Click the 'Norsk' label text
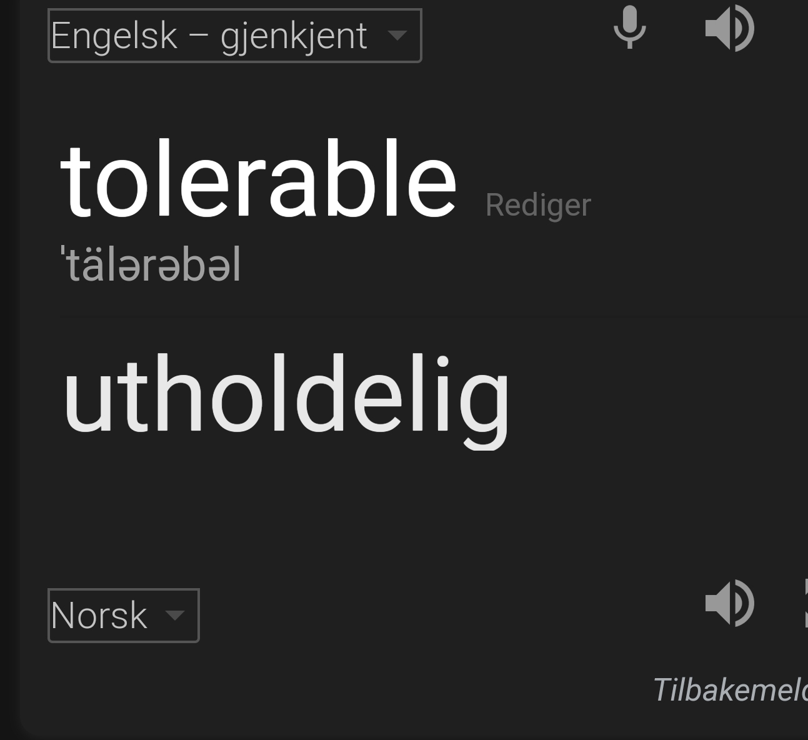The image size is (808, 740). [x=99, y=616]
